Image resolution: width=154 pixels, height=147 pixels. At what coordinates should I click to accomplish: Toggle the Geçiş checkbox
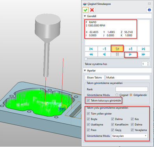tap(113, 130)
